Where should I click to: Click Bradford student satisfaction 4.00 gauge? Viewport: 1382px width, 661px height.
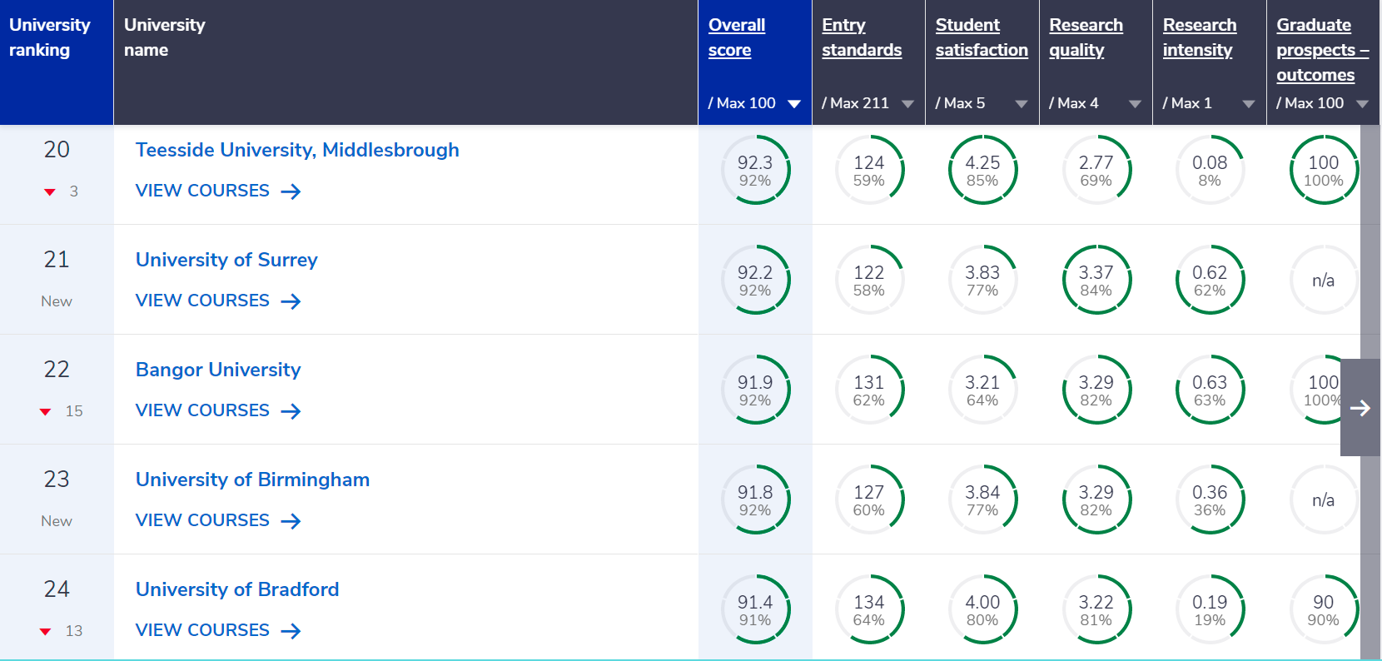[982, 609]
